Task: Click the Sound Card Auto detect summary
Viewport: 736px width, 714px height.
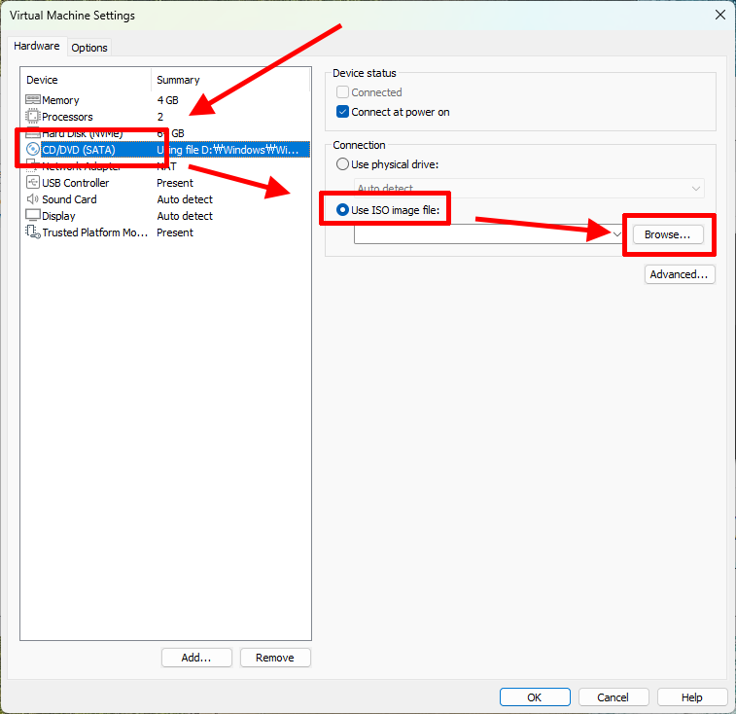Action: click(x=185, y=199)
